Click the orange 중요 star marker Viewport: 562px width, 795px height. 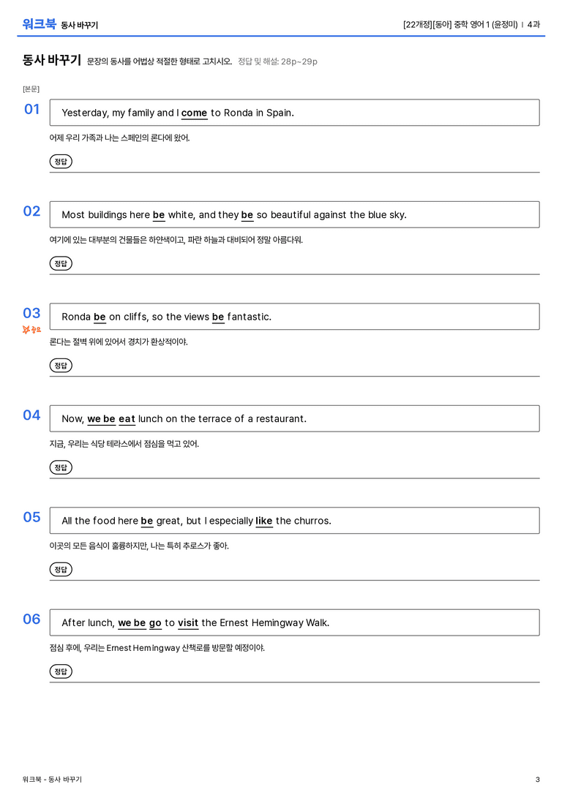(x=31, y=330)
